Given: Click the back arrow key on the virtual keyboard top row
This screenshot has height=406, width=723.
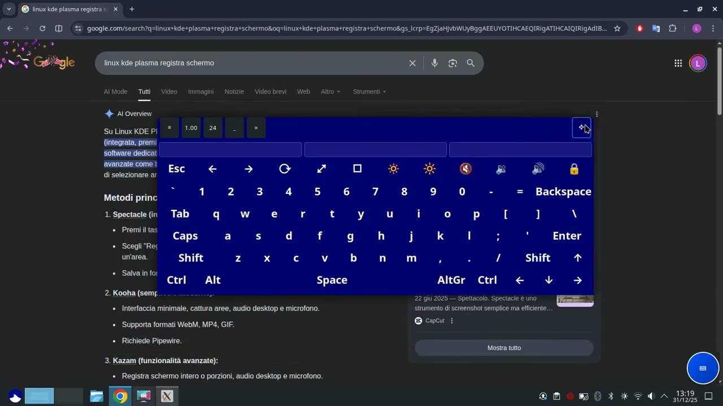Looking at the screenshot, I should [x=212, y=169].
